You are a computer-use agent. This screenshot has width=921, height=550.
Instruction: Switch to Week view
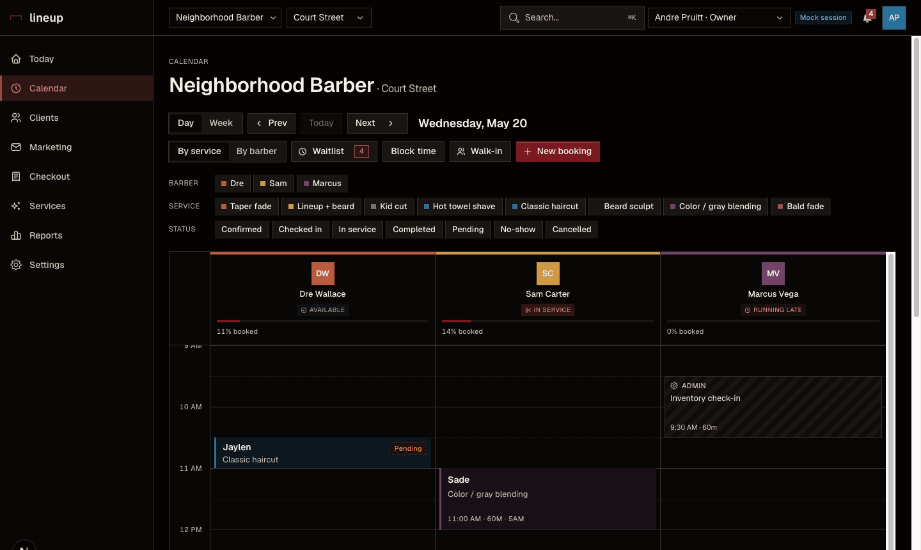tap(221, 123)
